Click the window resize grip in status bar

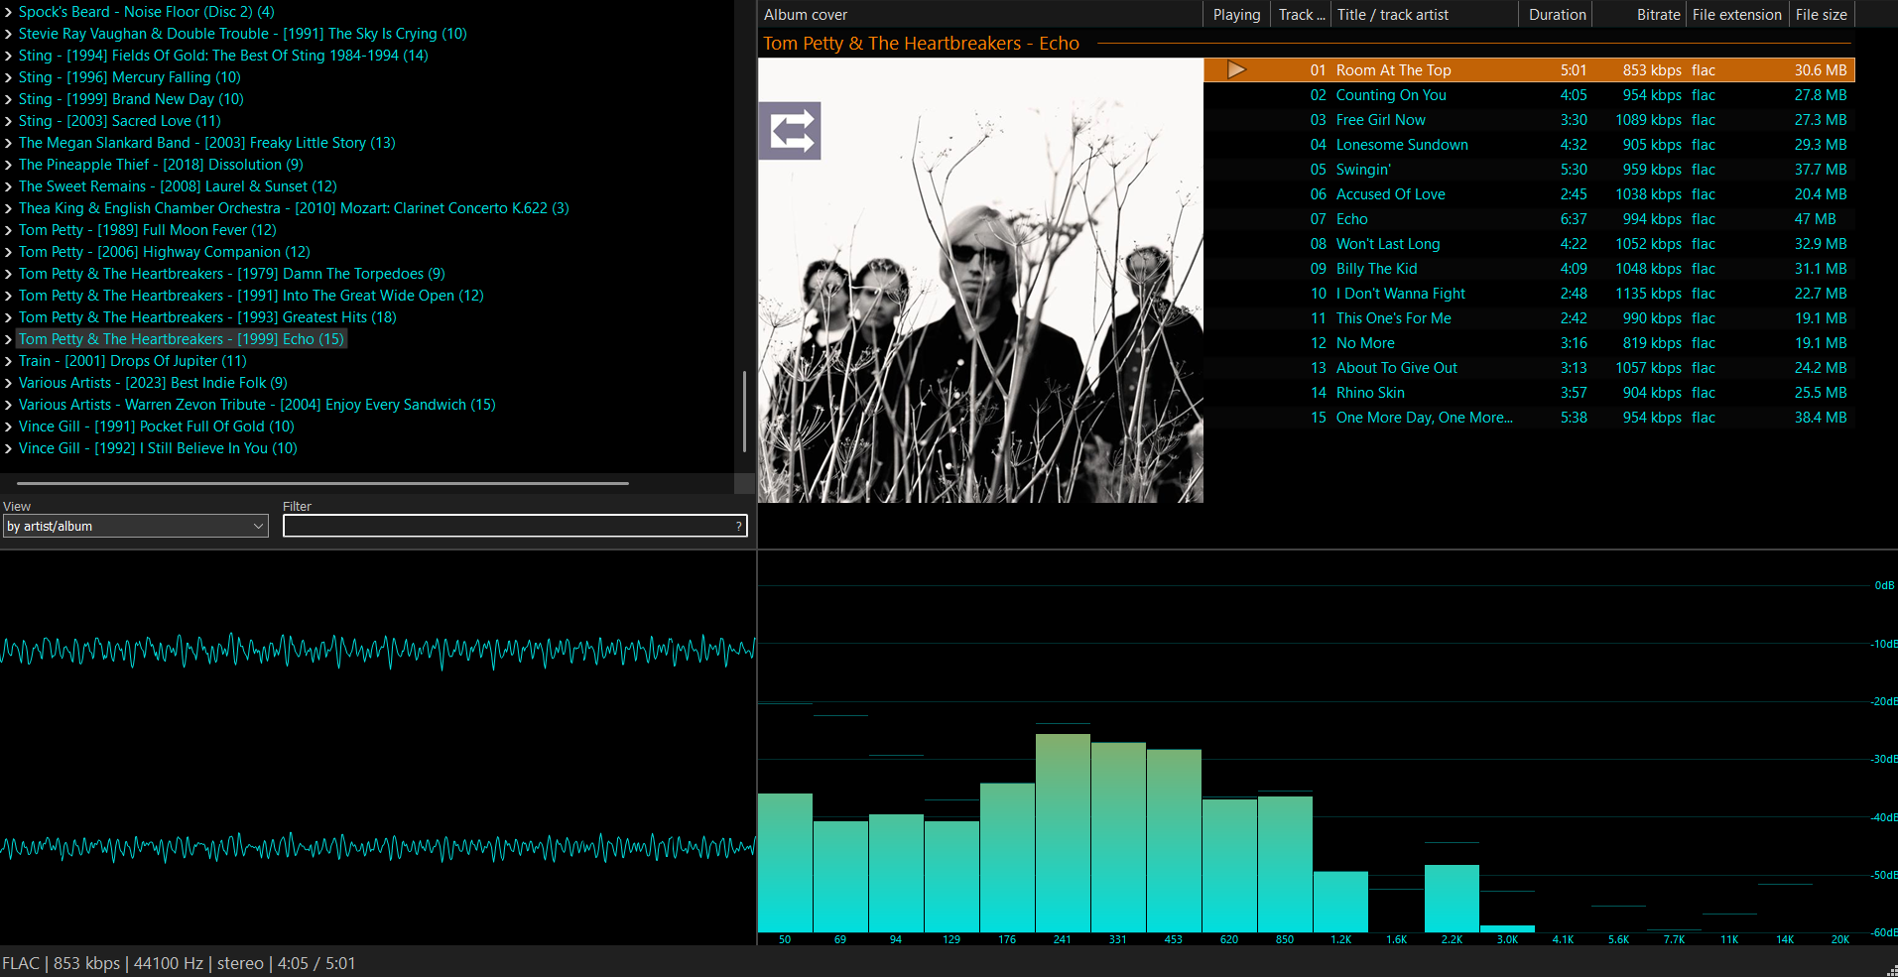[x=1891, y=970]
